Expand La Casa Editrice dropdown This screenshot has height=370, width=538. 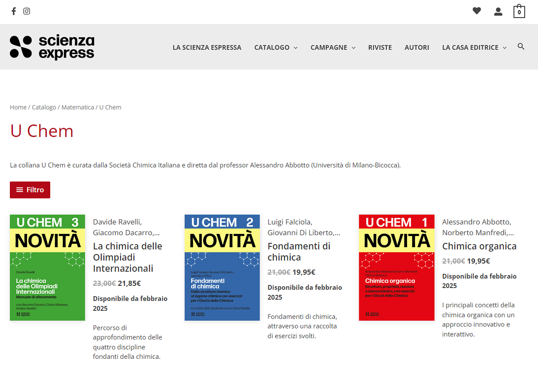click(x=474, y=47)
